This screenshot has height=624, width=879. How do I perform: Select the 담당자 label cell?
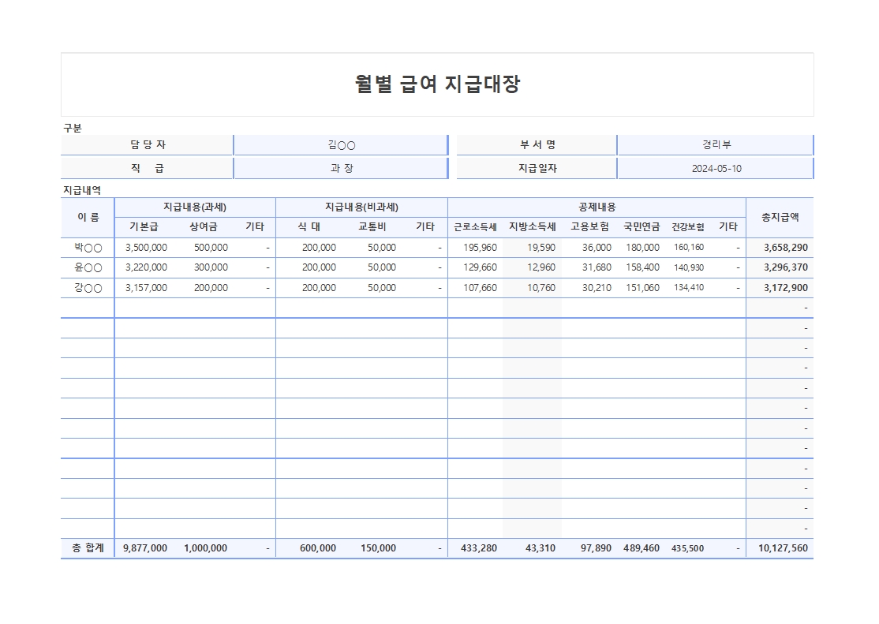pos(148,144)
